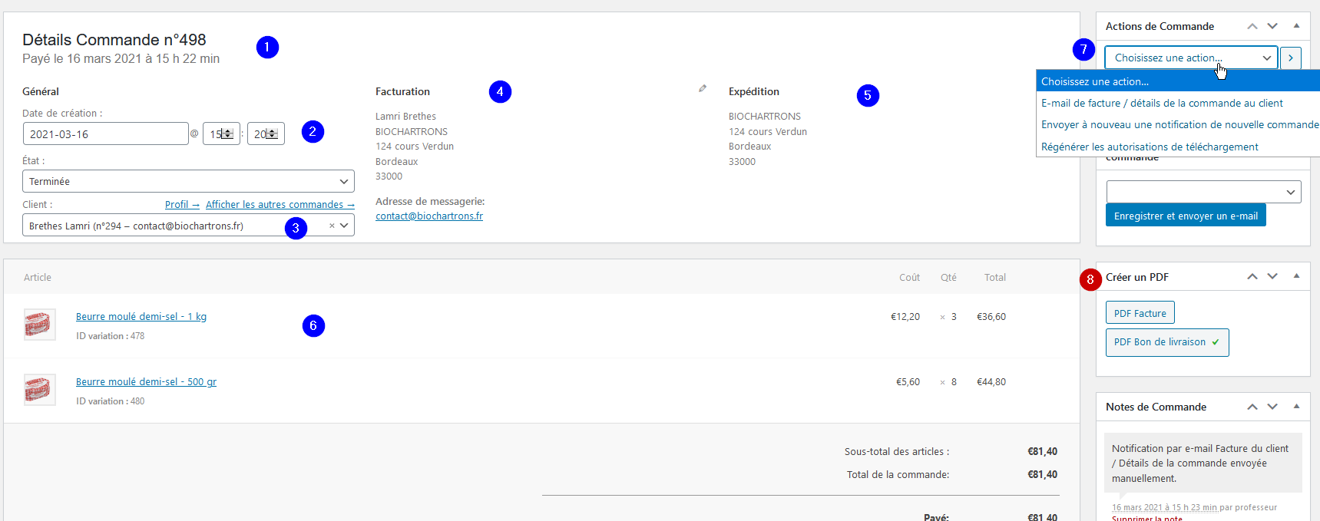This screenshot has width=1320, height=521.
Task: Open the Afficher les autres commandes link
Action: tap(280, 205)
